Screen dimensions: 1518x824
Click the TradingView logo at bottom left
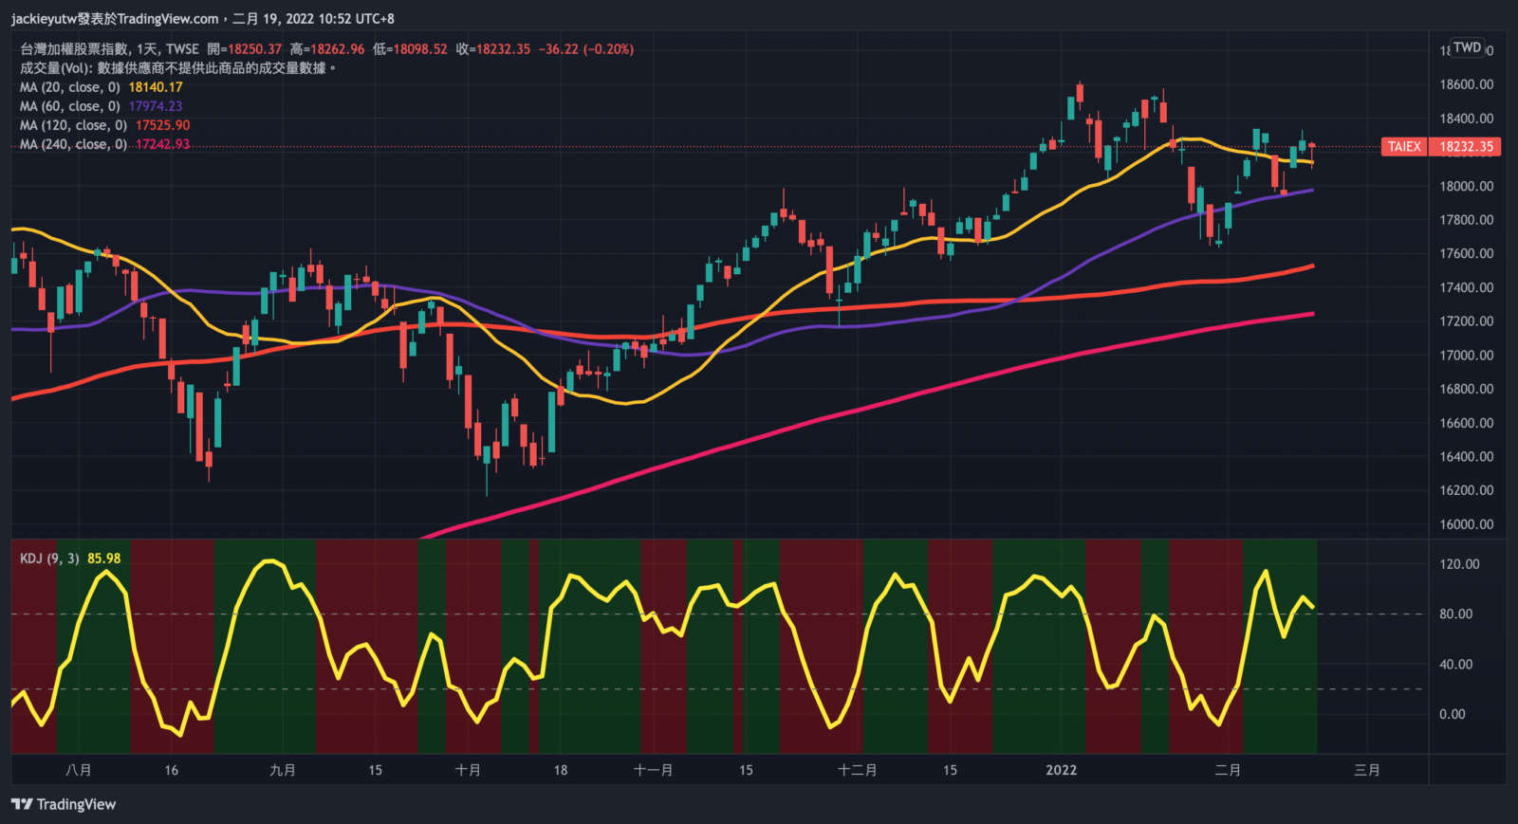(x=64, y=804)
